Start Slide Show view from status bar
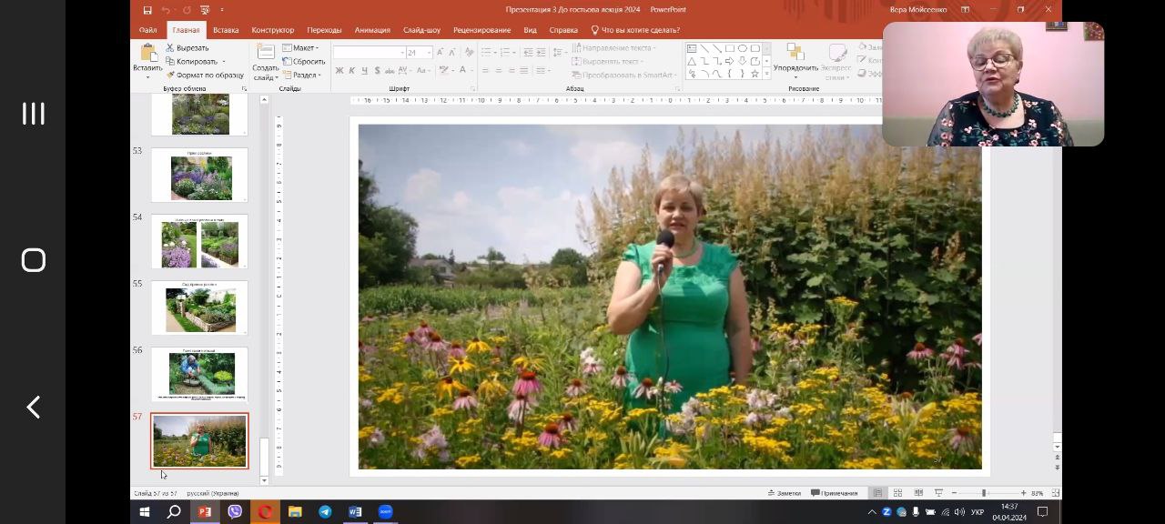The image size is (1165, 524). point(938,493)
